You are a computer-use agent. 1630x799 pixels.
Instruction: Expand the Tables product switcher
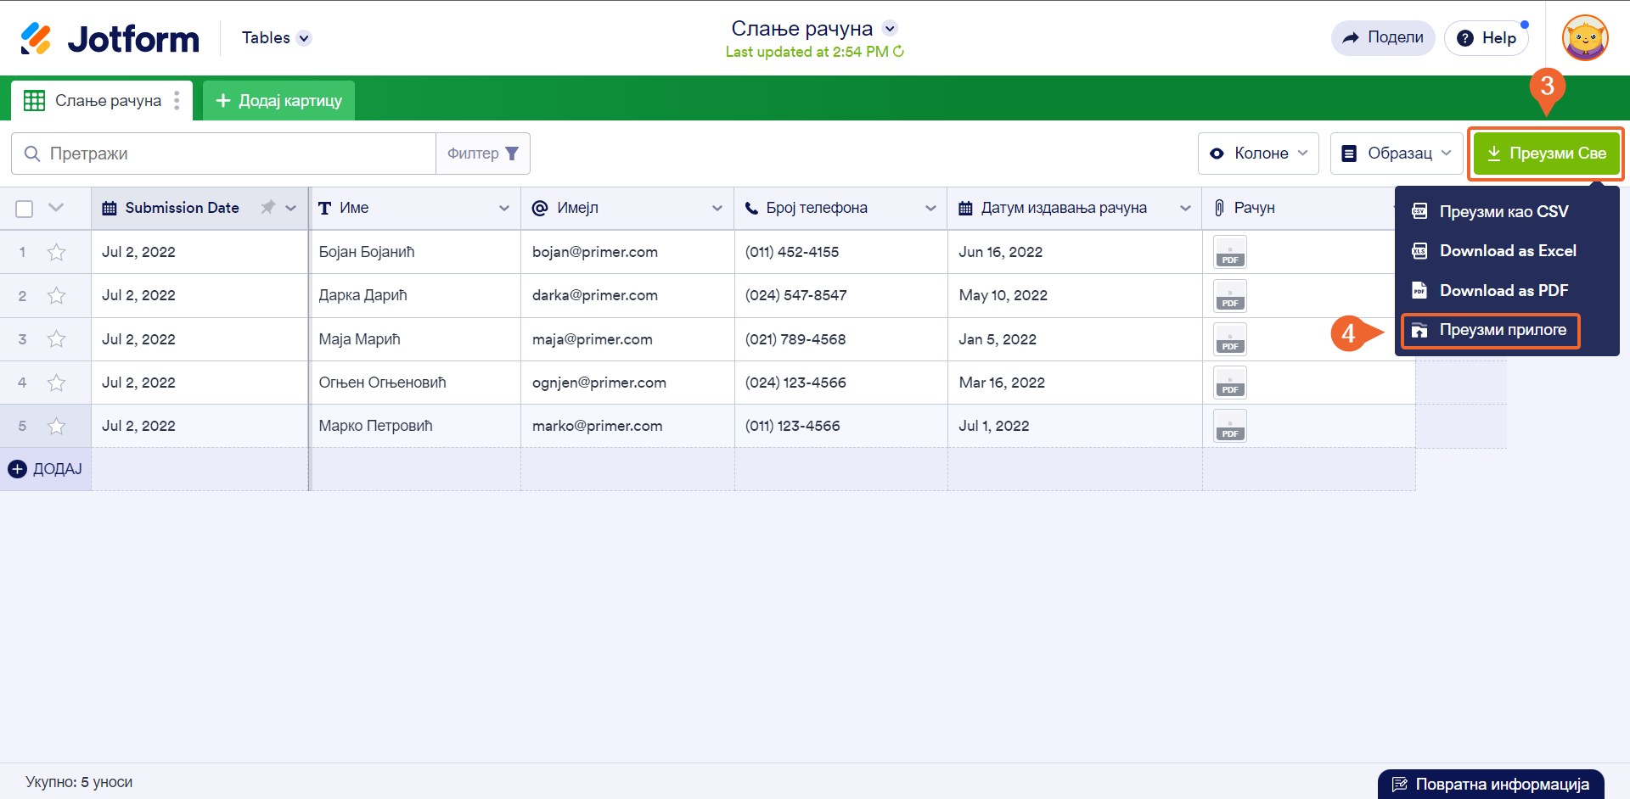click(277, 38)
